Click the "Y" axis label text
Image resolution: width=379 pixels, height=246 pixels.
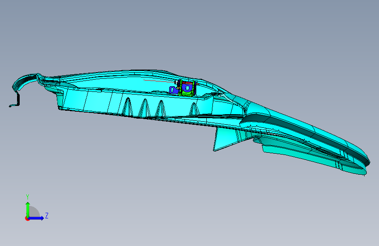(28, 197)
